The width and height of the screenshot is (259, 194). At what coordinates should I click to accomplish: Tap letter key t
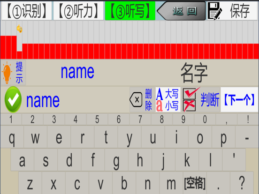[106, 137]
